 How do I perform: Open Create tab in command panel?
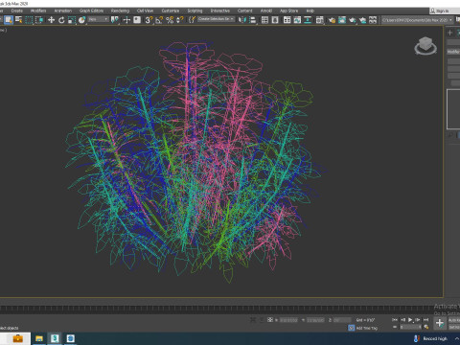point(449,33)
